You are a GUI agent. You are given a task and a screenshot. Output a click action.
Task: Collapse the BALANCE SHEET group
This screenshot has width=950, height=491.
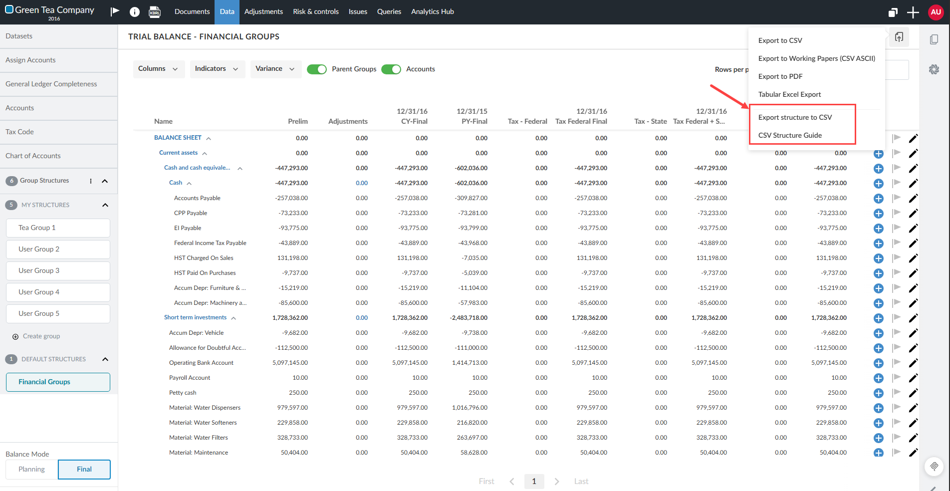click(x=209, y=139)
